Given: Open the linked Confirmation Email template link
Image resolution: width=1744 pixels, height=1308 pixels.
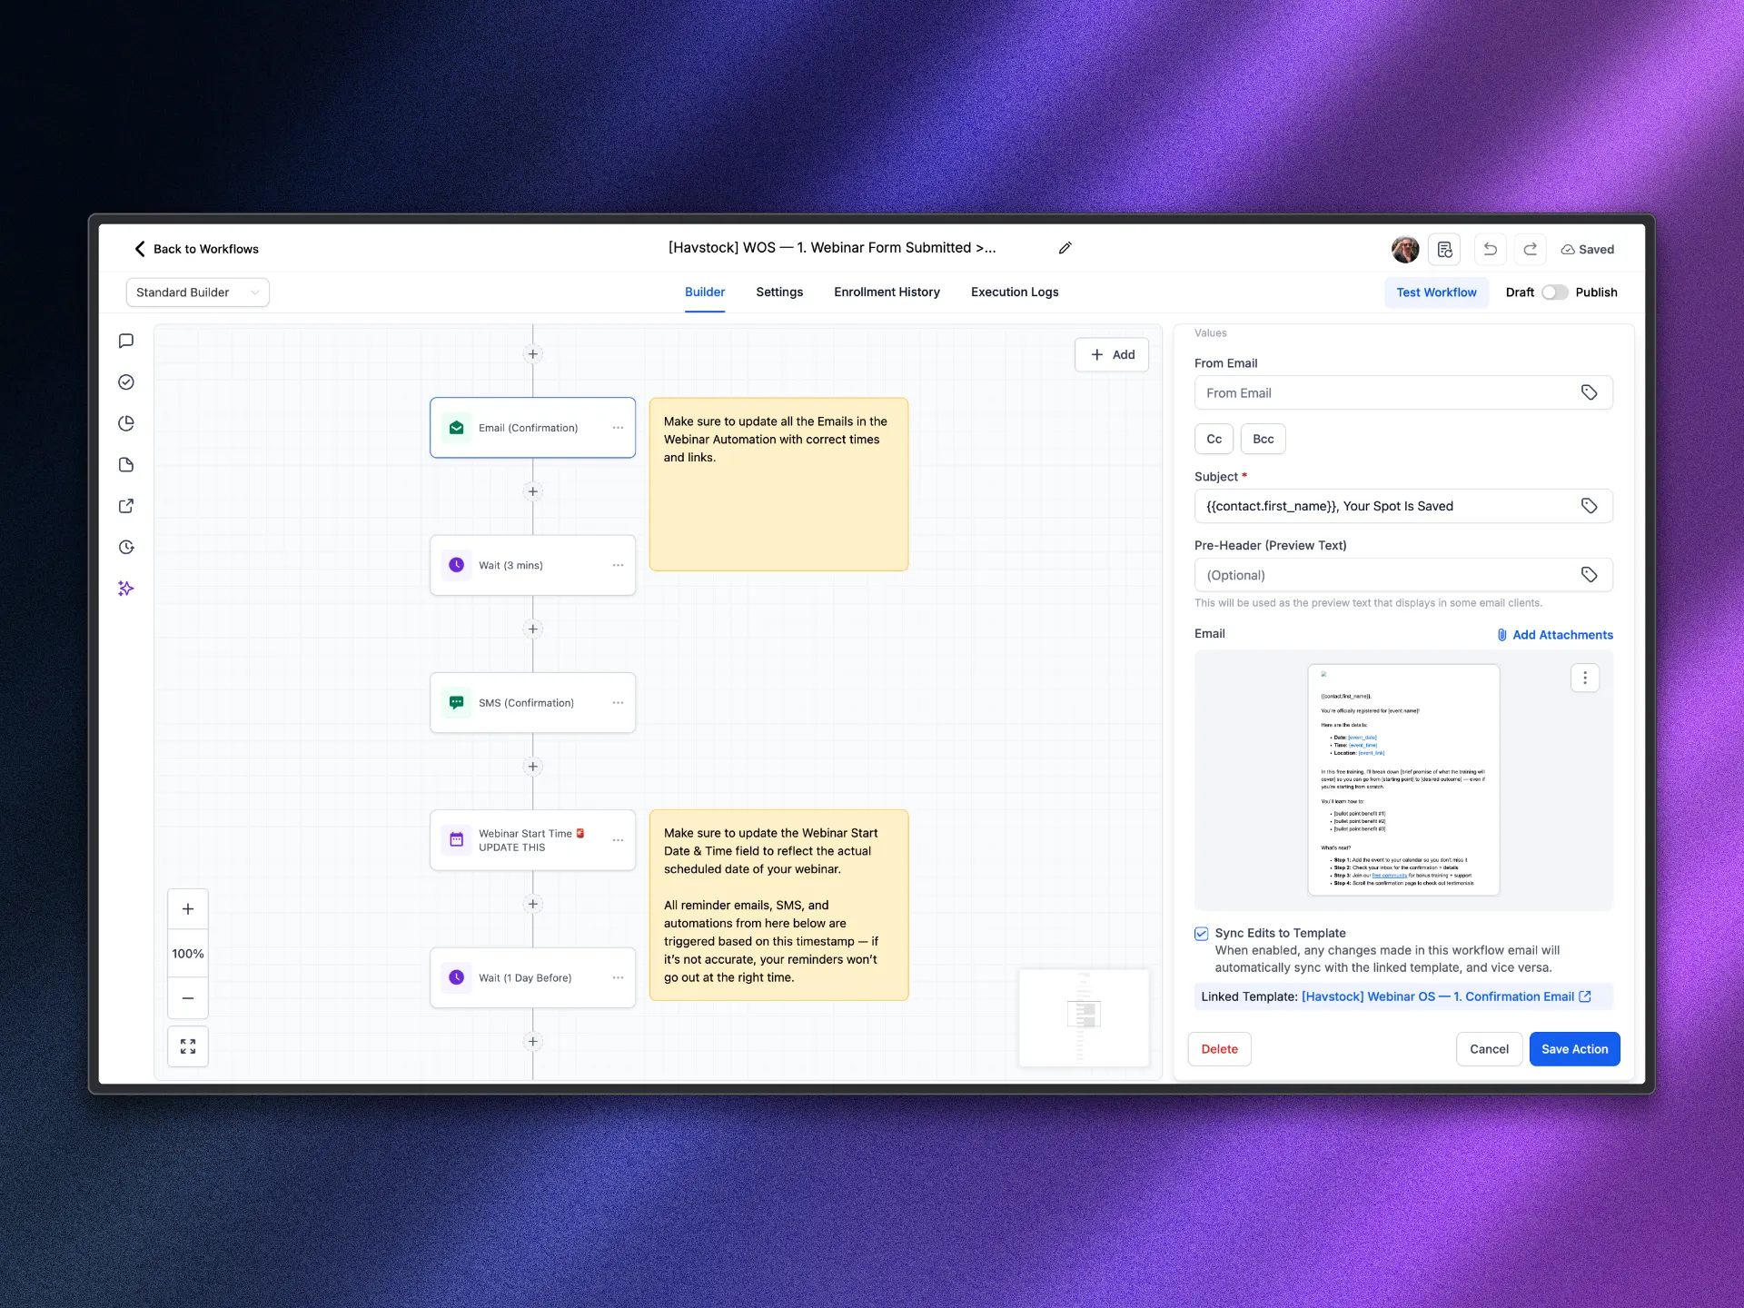Looking at the screenshot, I should click(x=1438, y=996).
